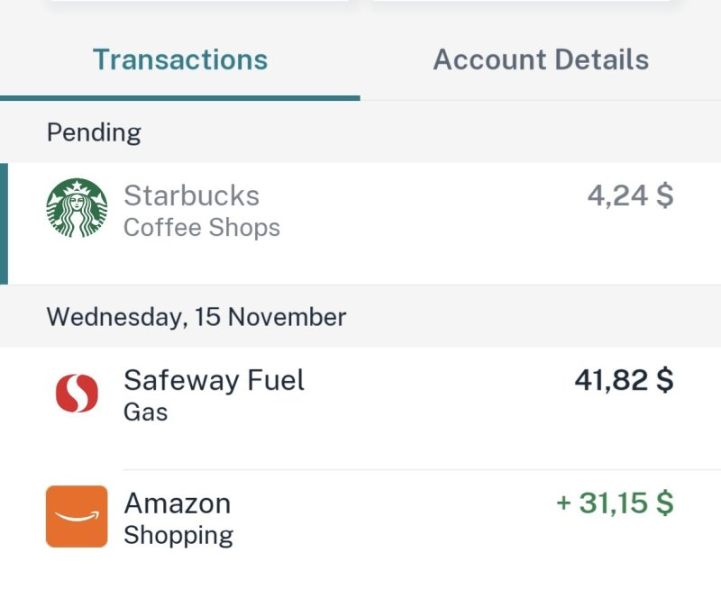Click the Coffee Shops category label

click(x=201, y=228)
